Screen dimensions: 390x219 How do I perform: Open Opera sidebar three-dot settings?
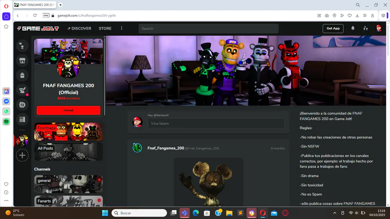click(x=6, y=200)
